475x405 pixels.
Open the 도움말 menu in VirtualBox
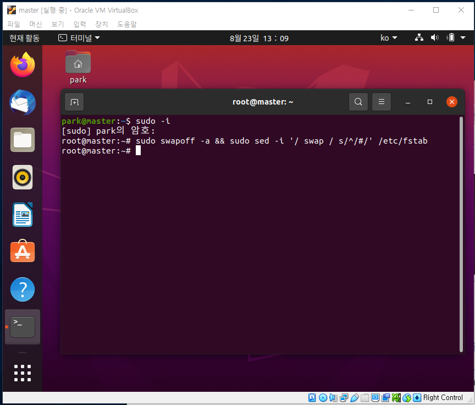pos(127,24)
